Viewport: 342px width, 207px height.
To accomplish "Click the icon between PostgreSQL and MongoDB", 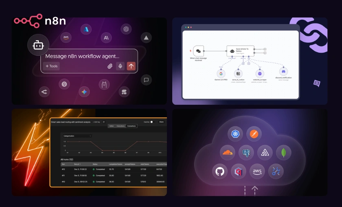I will pos(265,153).
